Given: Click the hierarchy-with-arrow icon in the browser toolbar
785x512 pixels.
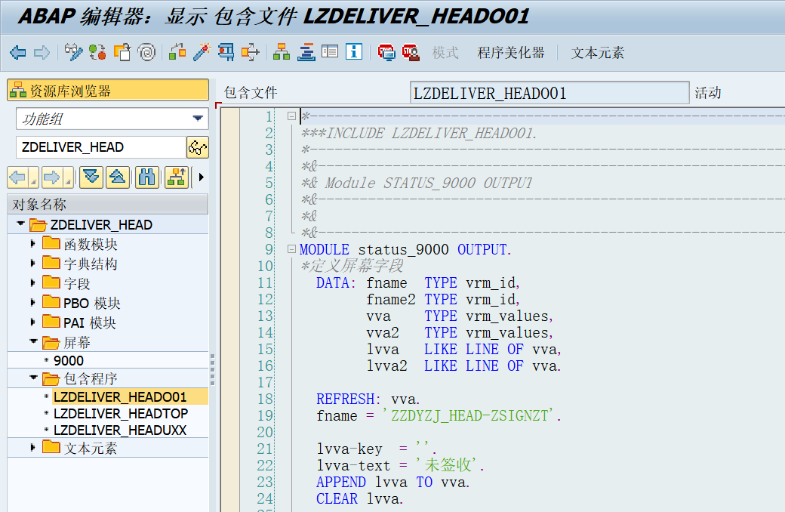Looking at the screenshot, I should tap(177, 177).
